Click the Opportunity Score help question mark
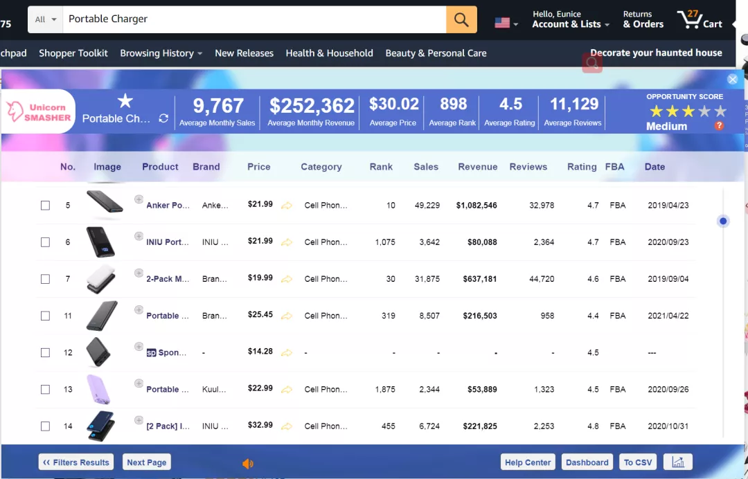Screen dimensions: 748x479 (x=720, y=126)
